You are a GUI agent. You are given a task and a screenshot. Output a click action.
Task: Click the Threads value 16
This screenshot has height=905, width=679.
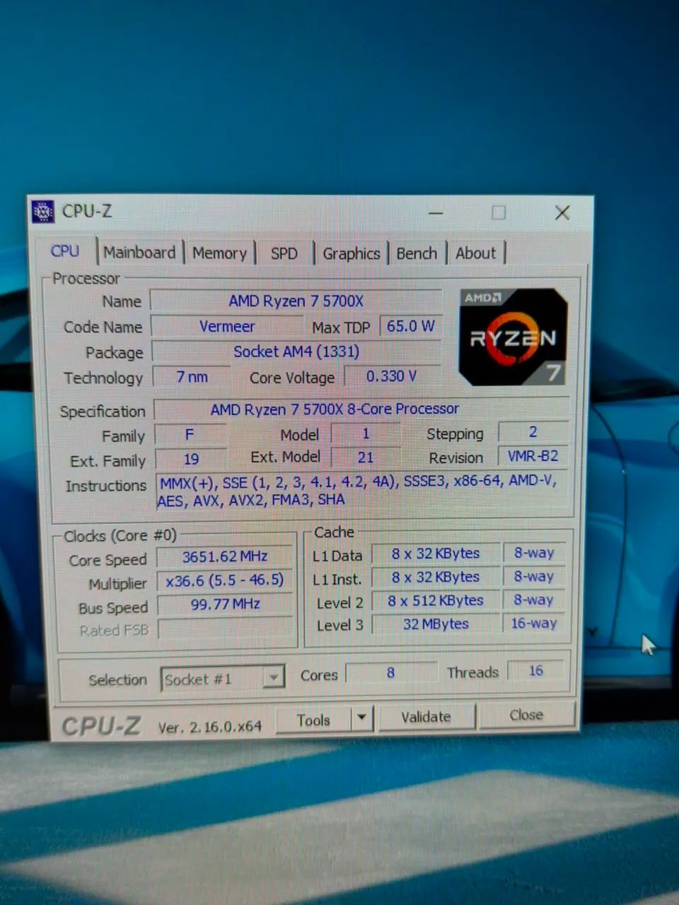[535, 670]
